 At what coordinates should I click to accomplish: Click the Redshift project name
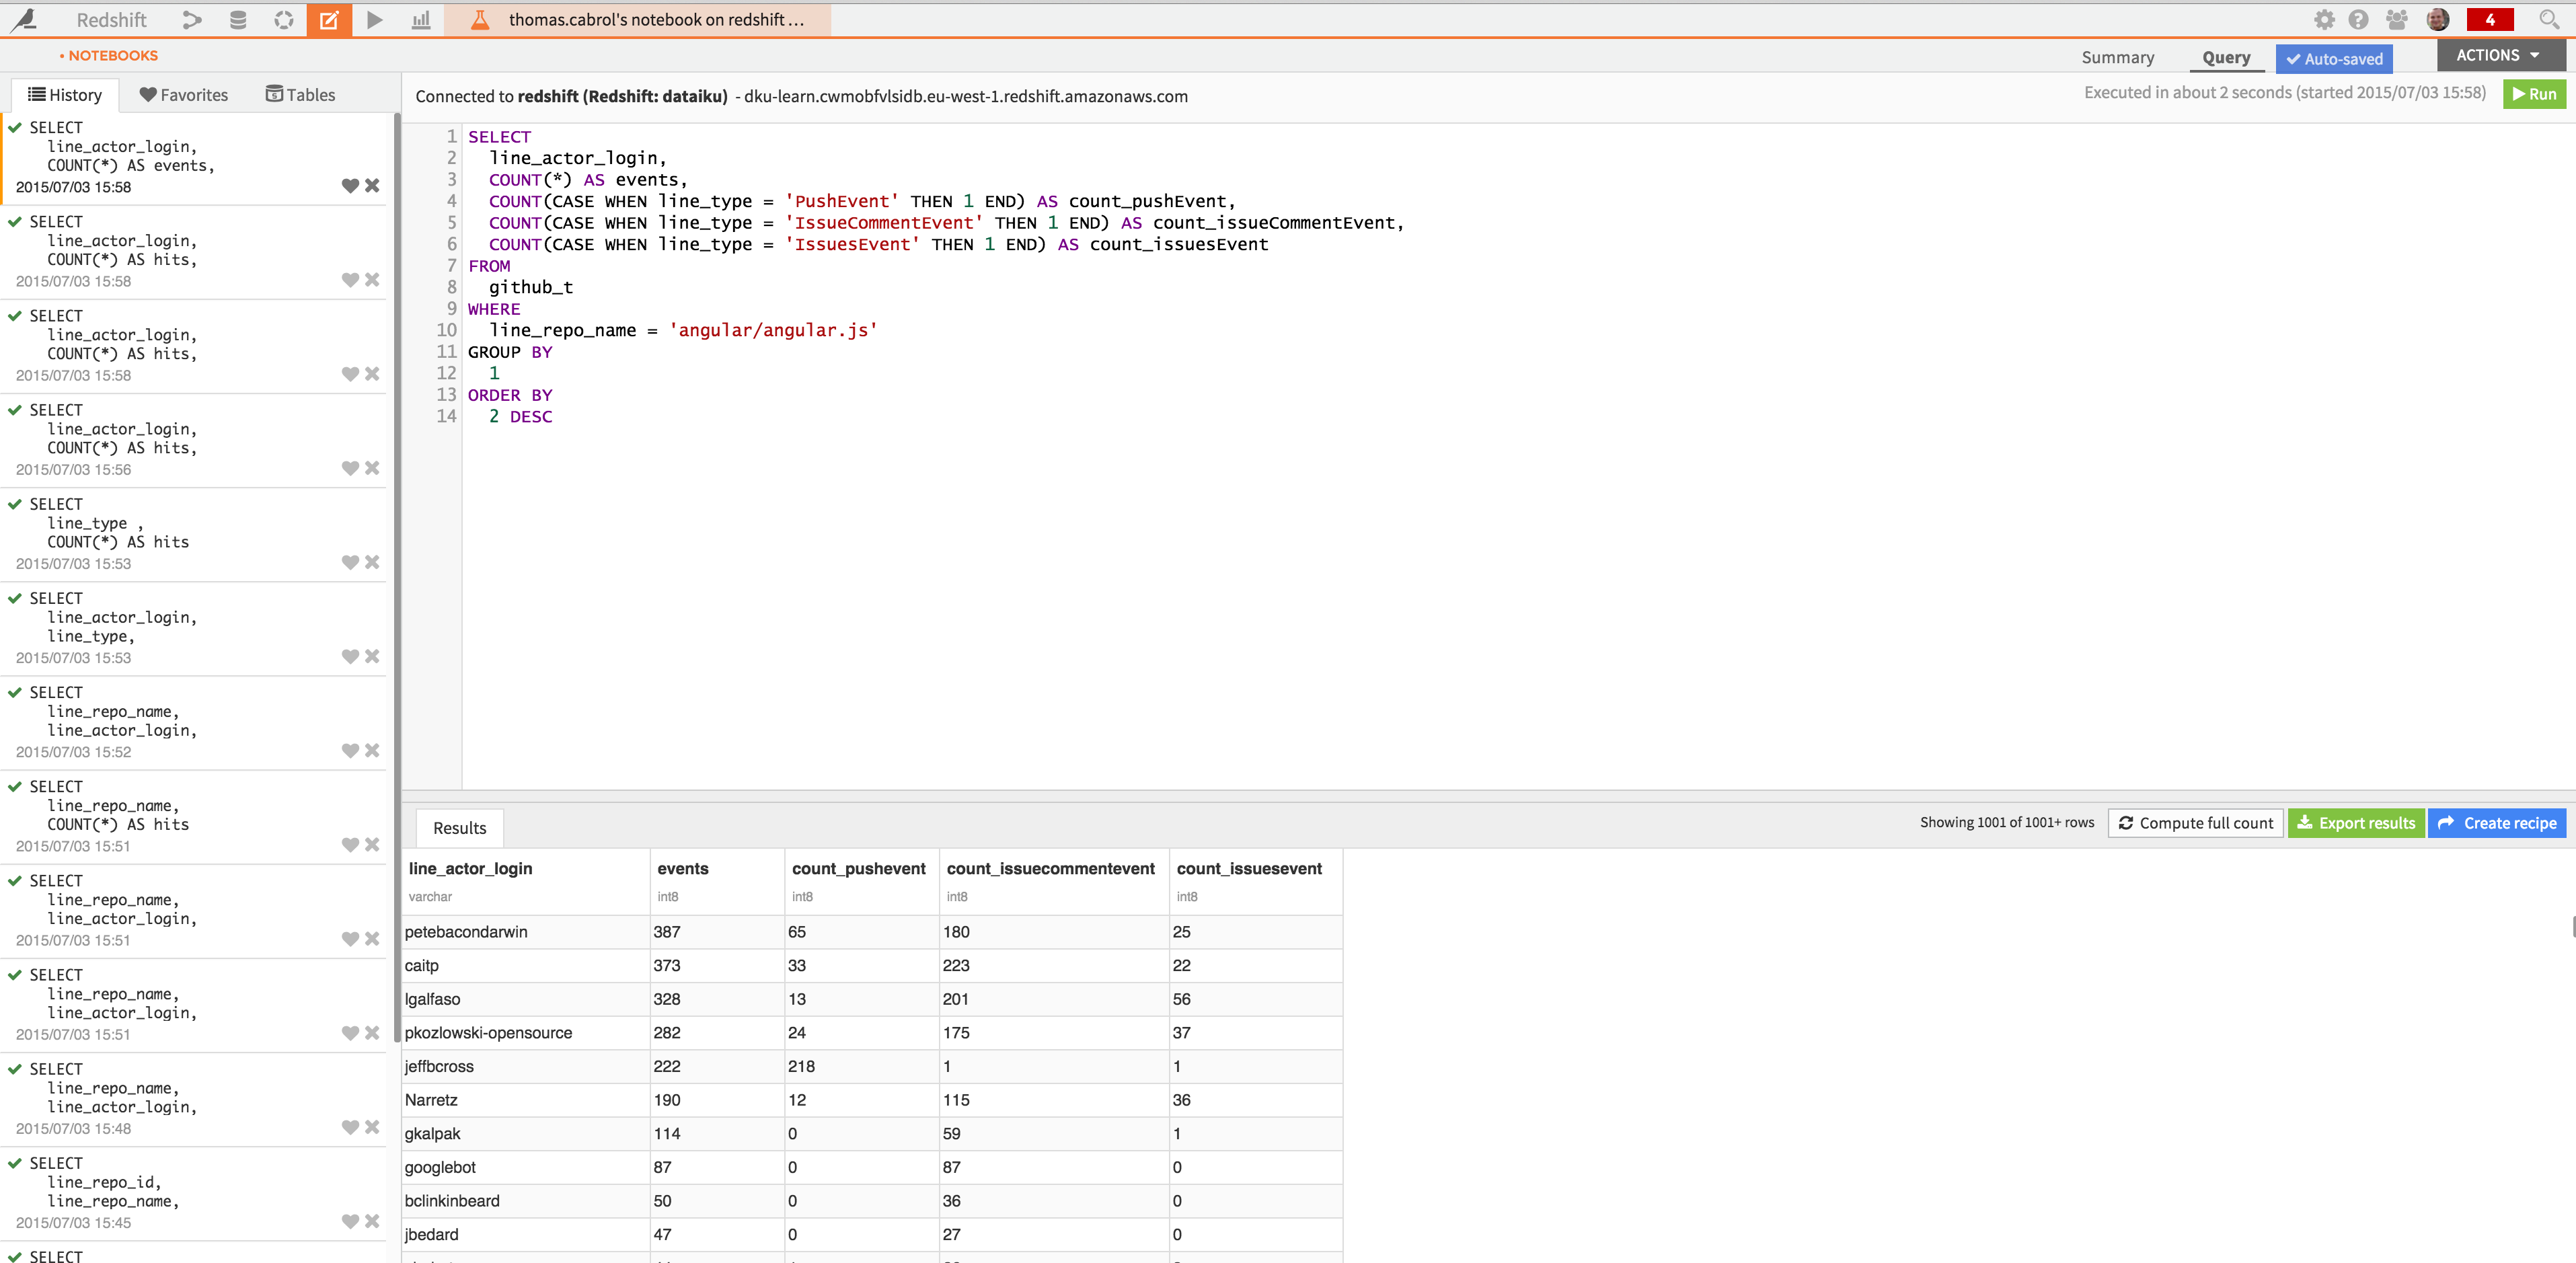click(111, 20)
